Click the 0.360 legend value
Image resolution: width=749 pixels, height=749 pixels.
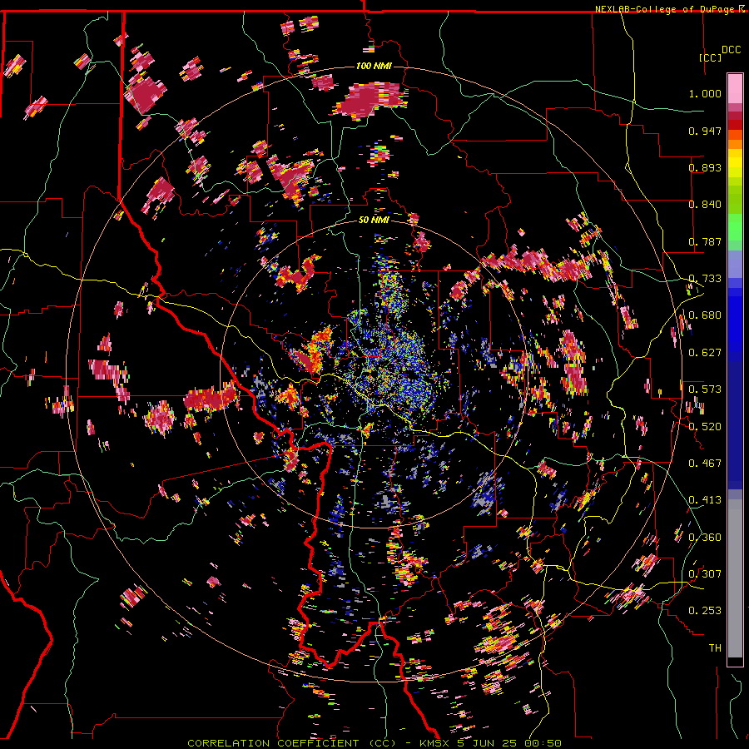tap(705, 538)
